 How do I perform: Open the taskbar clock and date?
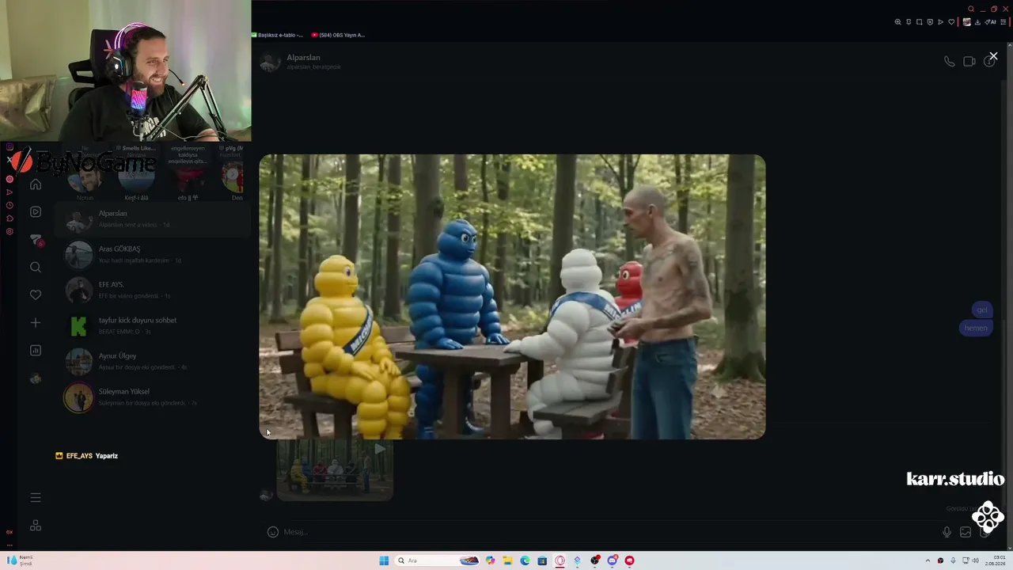(x=995, y=560)
